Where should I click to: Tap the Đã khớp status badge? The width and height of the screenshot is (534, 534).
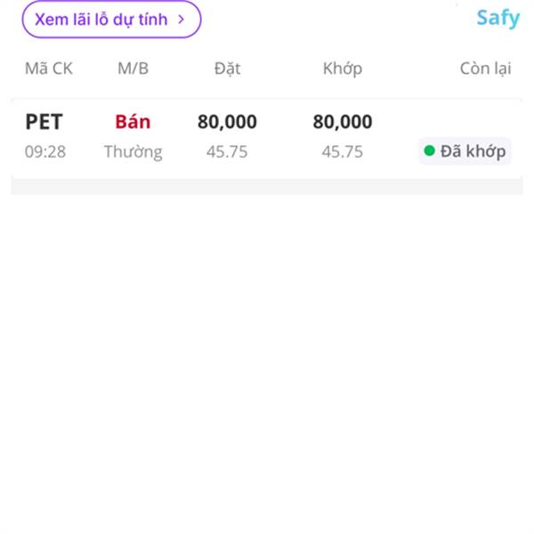point(465,151)
